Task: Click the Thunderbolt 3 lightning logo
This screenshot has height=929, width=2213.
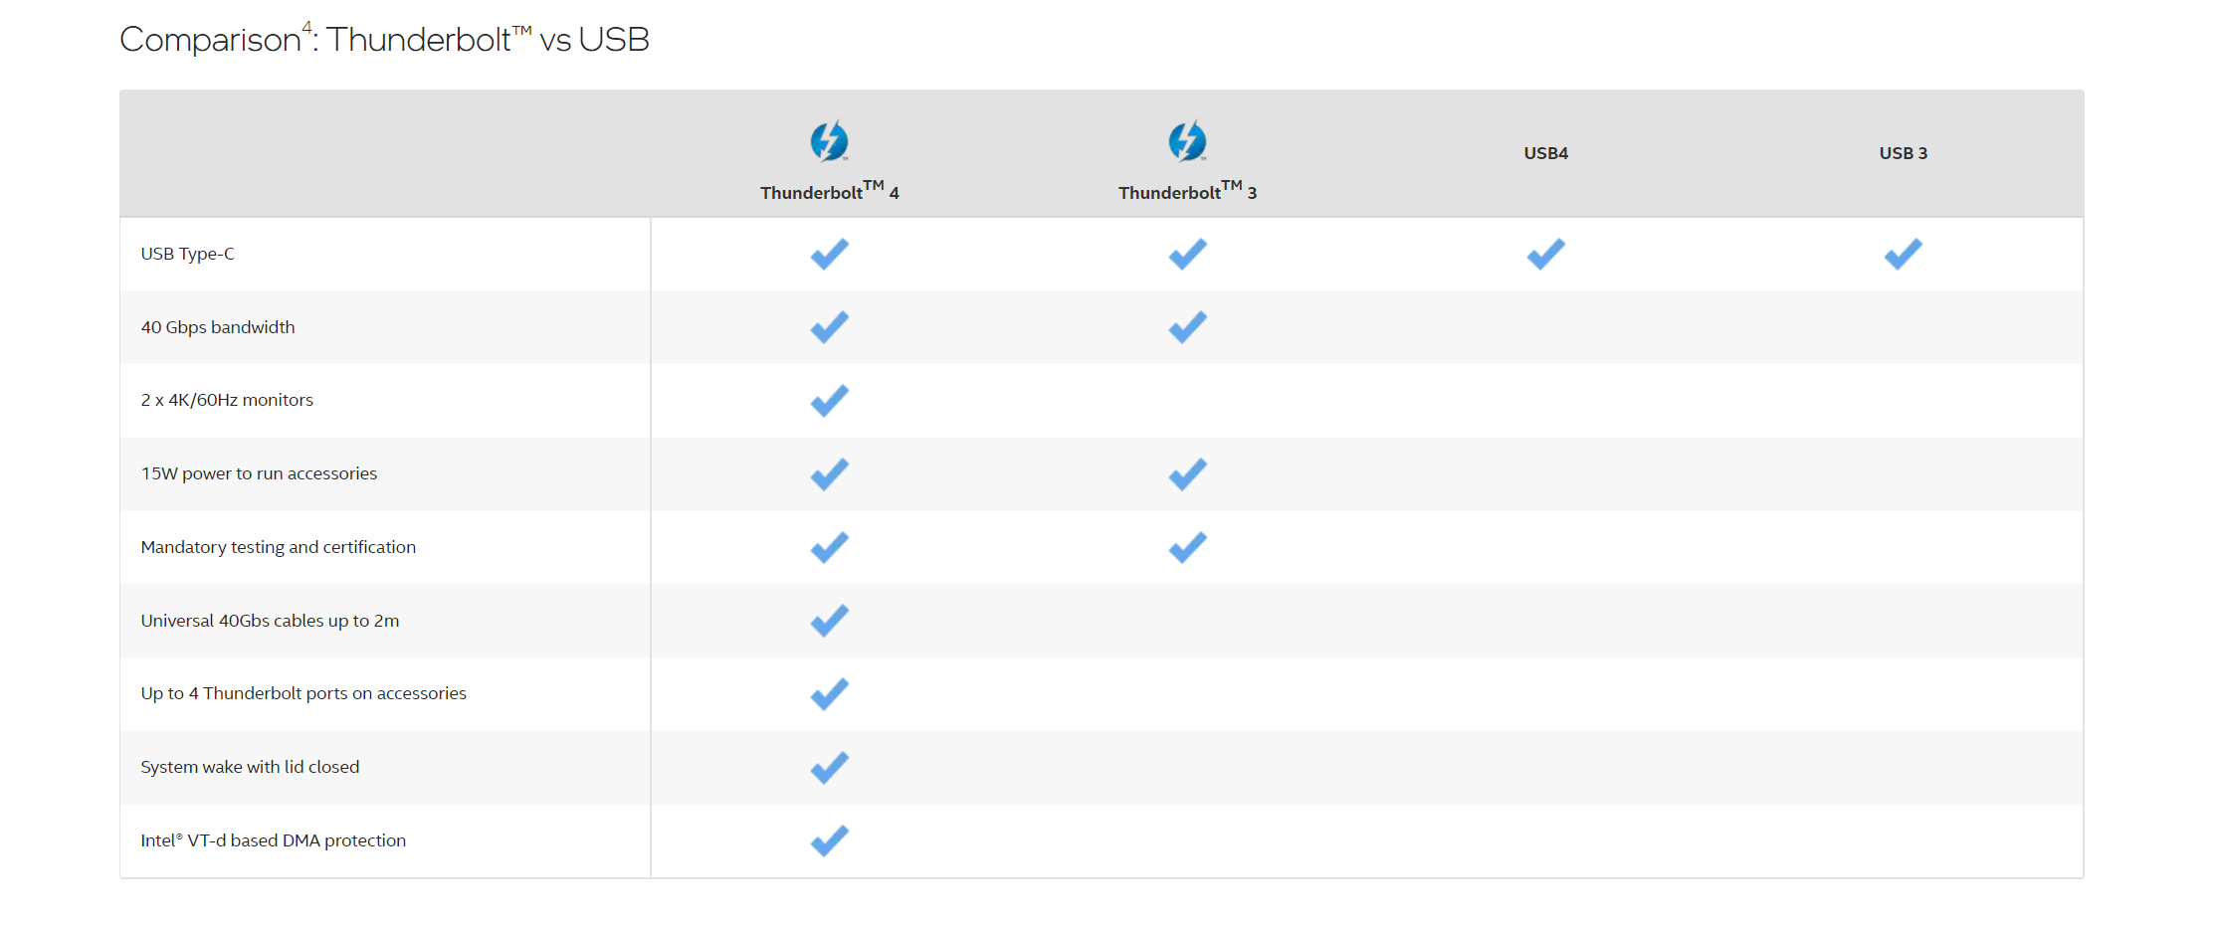Action: coord(1187,141)
